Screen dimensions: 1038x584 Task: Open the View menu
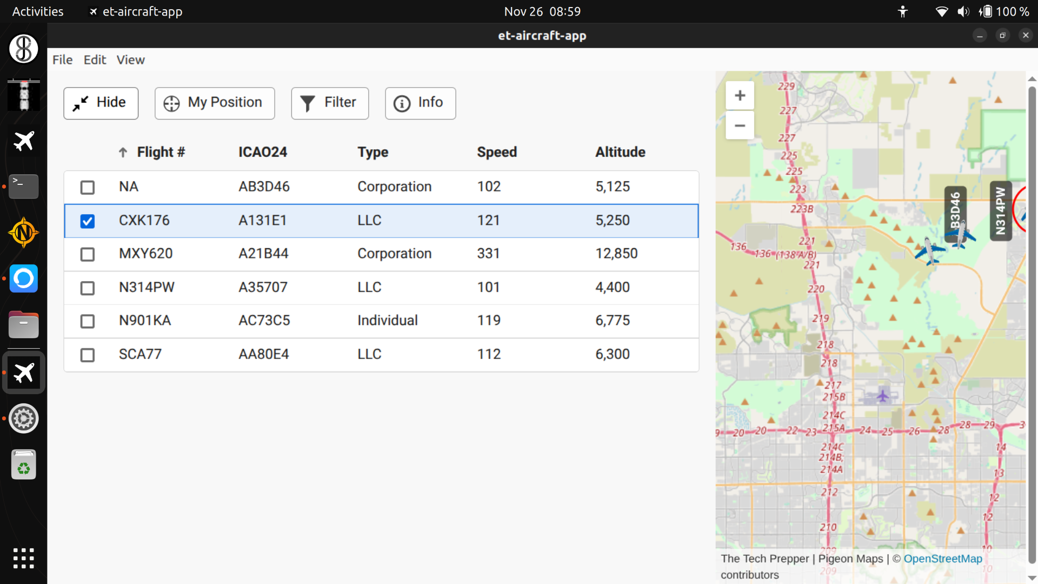(130, 60)
